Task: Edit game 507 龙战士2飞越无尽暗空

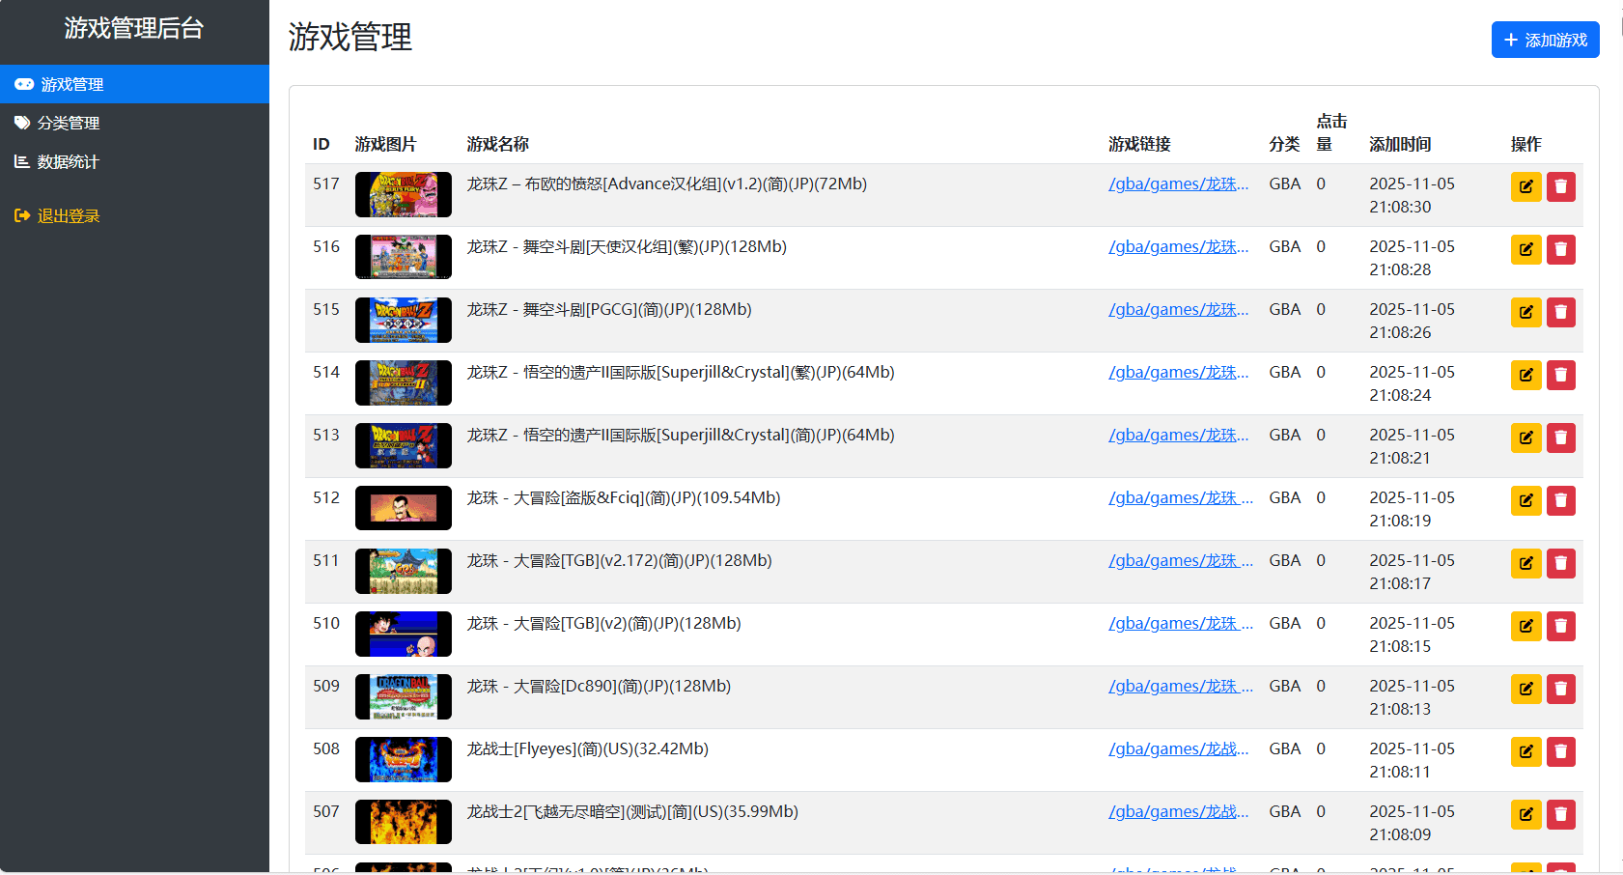Action: (x=1525, y=814)
